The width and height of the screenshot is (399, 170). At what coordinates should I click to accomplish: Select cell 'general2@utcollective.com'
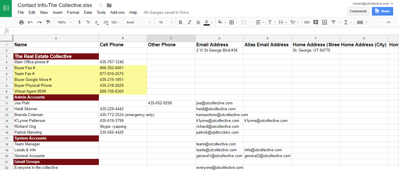(x=267, y=156)
